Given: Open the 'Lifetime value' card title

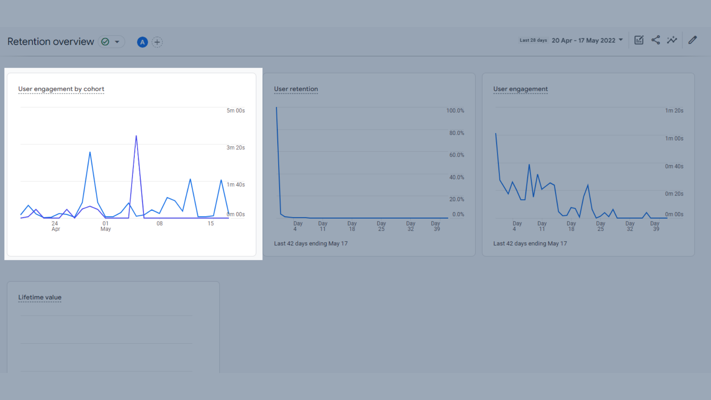Looking at the screenshot, I should [x=40, y=297].
